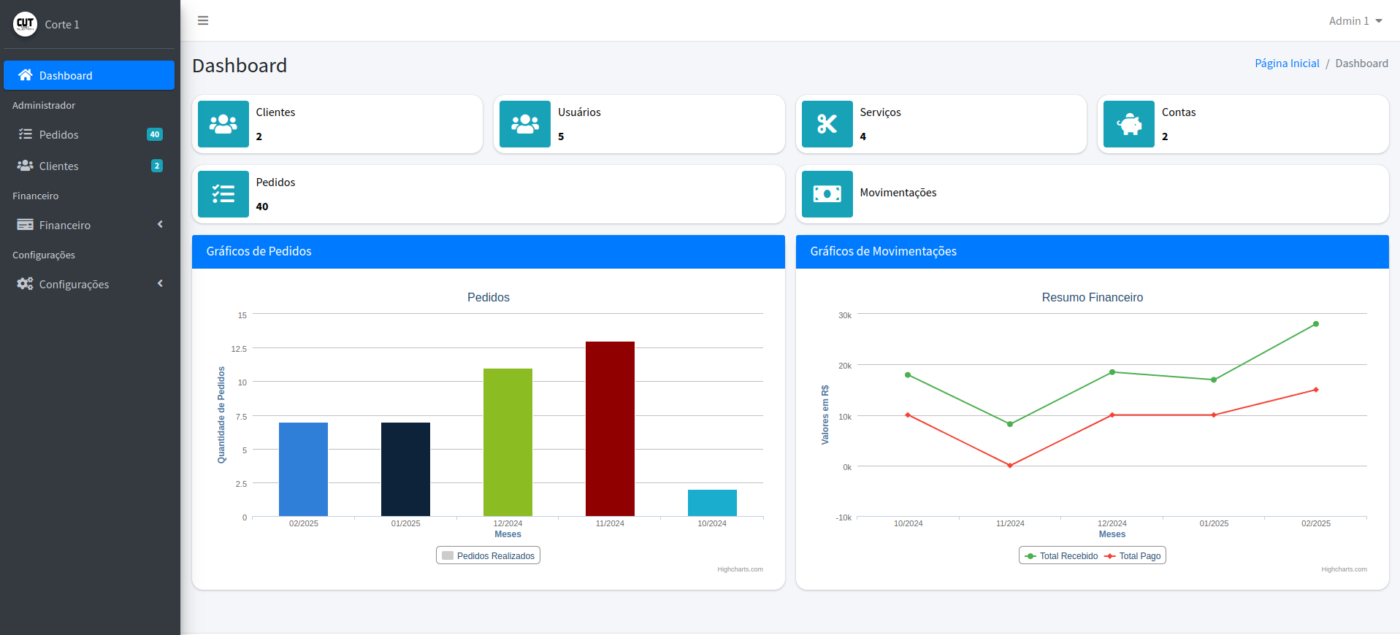Click the Financeiro card icon in sidebar

(26, 225)
